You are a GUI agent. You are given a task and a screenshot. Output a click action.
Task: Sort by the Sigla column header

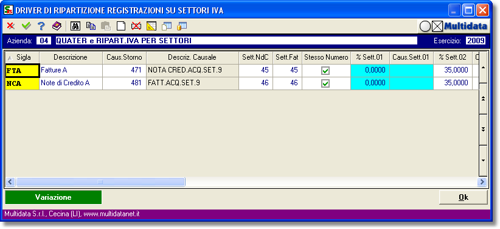coord(23,57)
